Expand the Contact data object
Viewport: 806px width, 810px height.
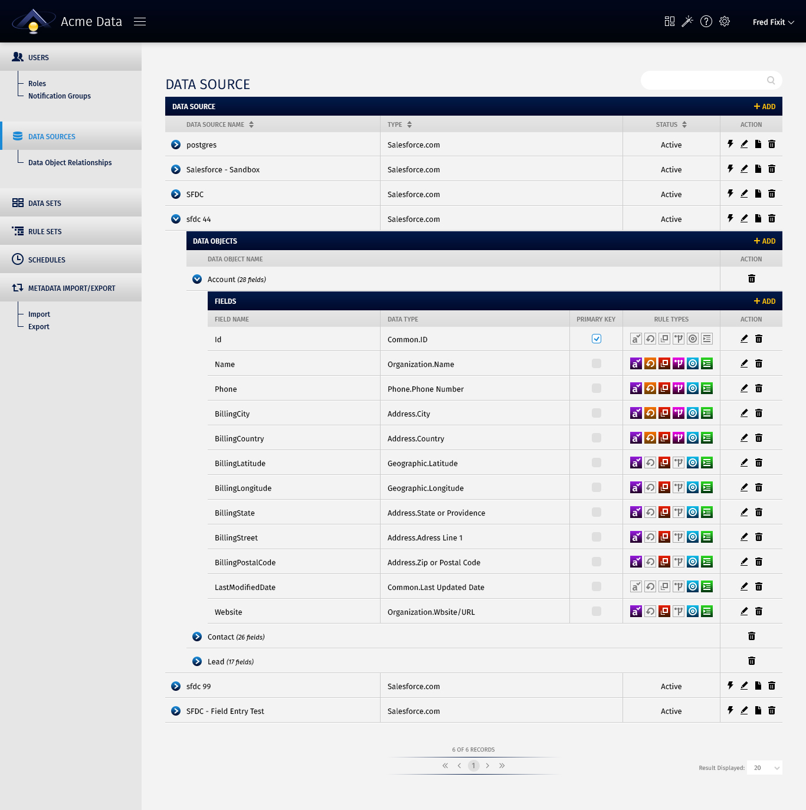click(x=197, y=637)
